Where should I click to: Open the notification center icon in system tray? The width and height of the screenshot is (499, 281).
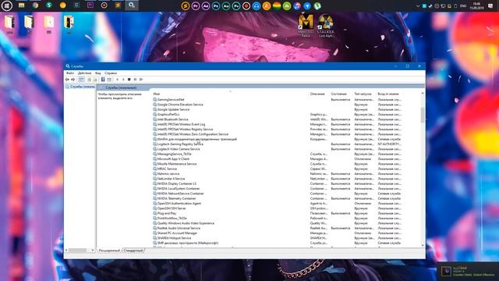tap(490, 6)
